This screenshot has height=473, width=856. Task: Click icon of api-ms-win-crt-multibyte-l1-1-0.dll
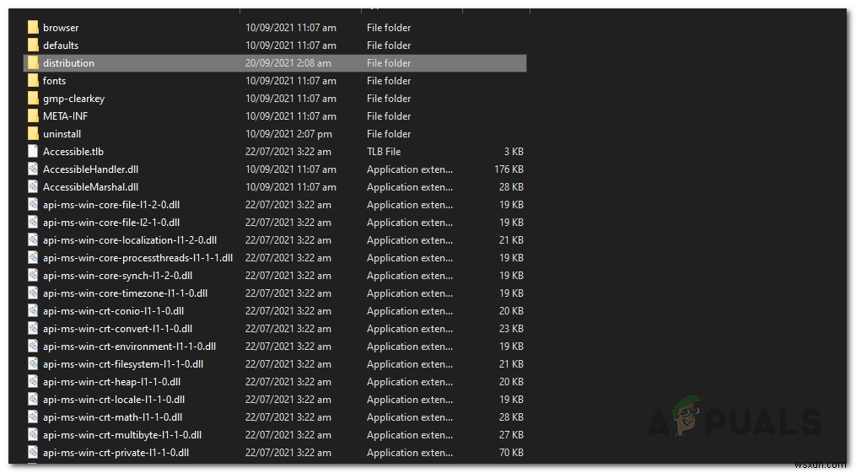tap(33, 435)
